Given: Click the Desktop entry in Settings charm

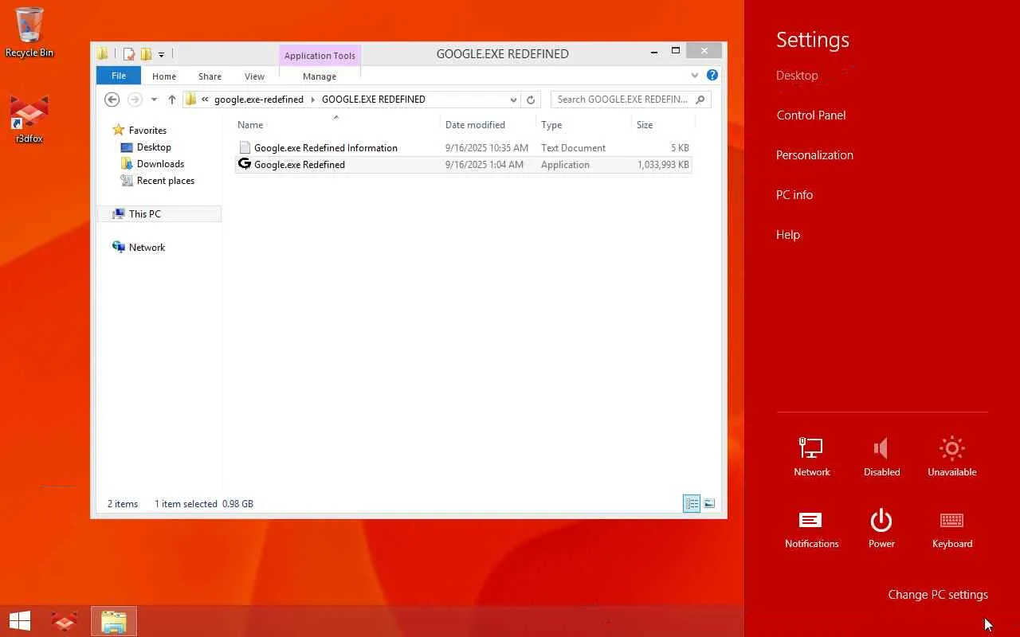Looking at the screenshot, I should [797, 76].
